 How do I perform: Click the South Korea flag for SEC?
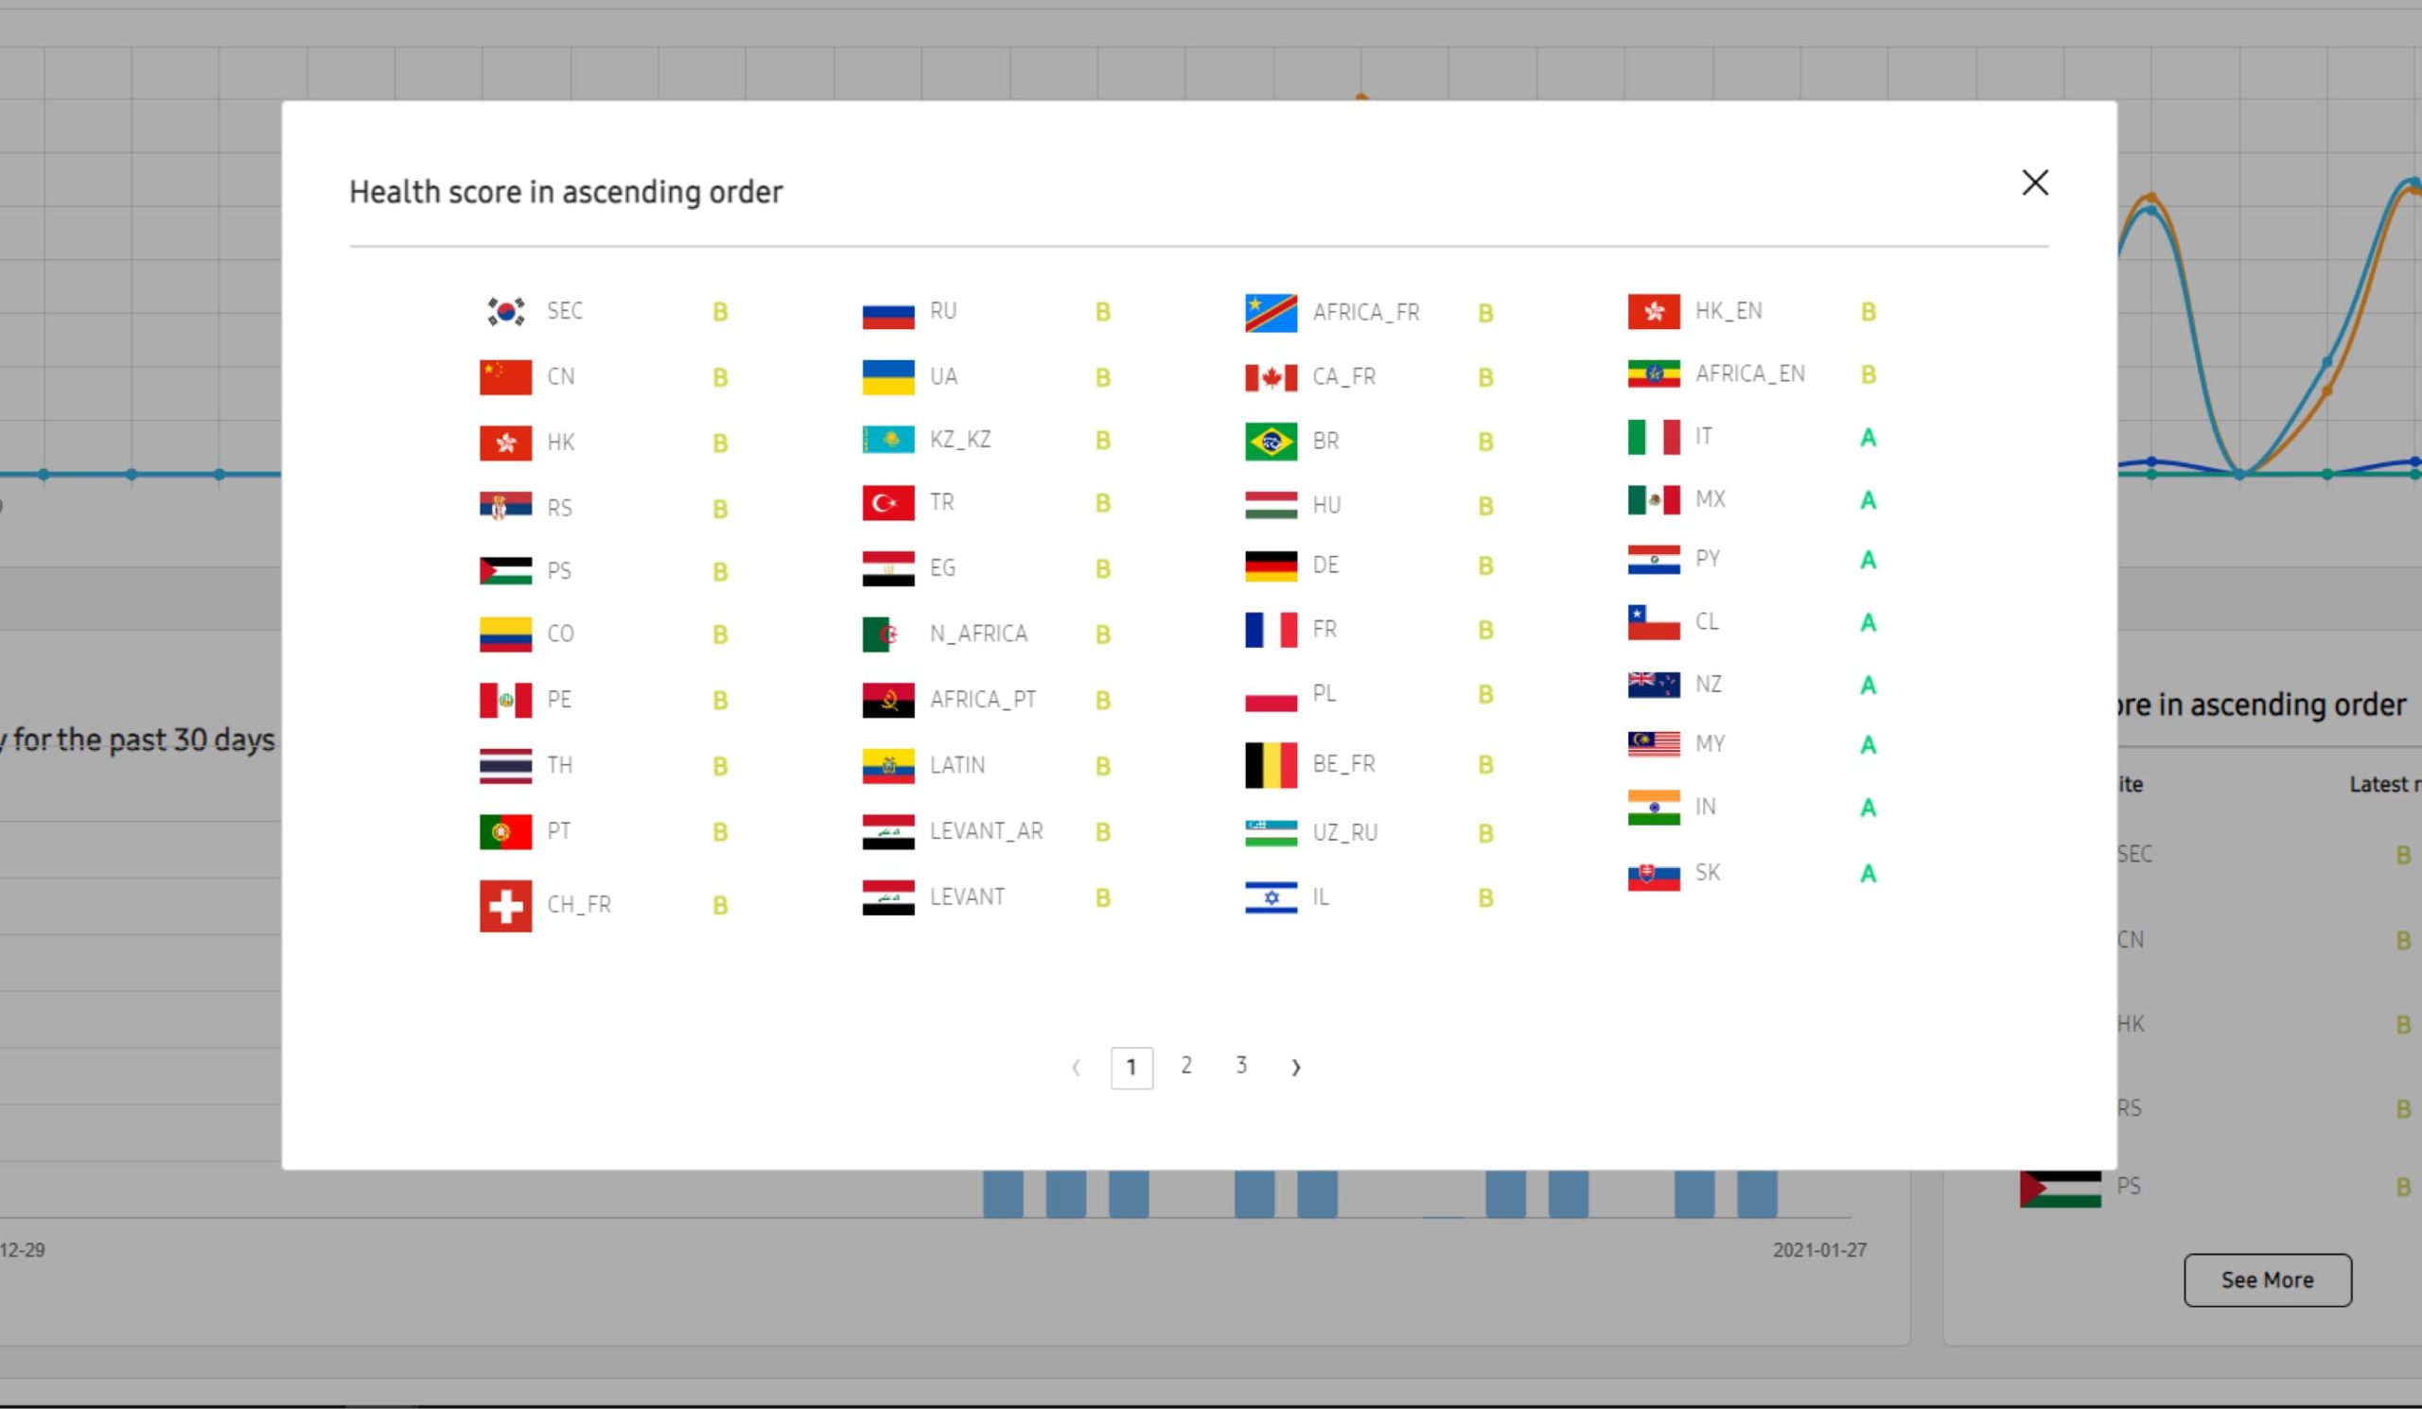tap(505, 311)
